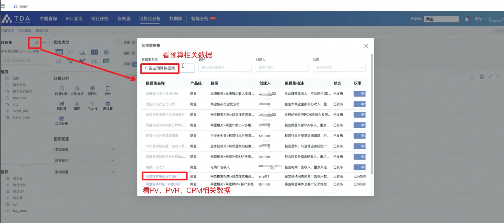The height and width of the screenshot is (223, 504).
Task: Expand the 图表样式 section
Action: [x=85, y=161]
